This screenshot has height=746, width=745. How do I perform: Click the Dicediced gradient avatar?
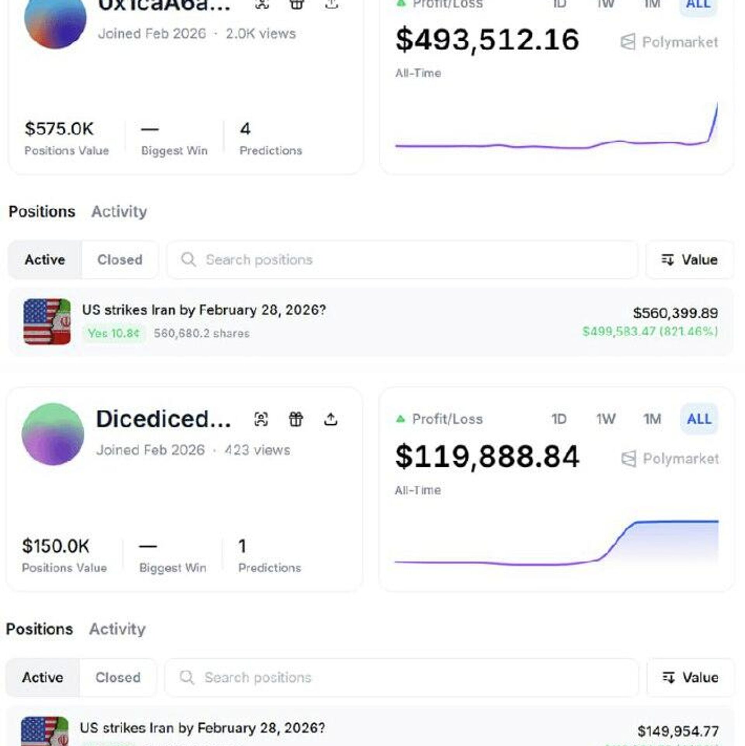coord(53,434)
